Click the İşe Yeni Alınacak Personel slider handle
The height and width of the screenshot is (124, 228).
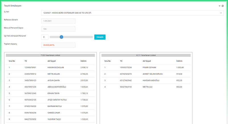[61, 37]
